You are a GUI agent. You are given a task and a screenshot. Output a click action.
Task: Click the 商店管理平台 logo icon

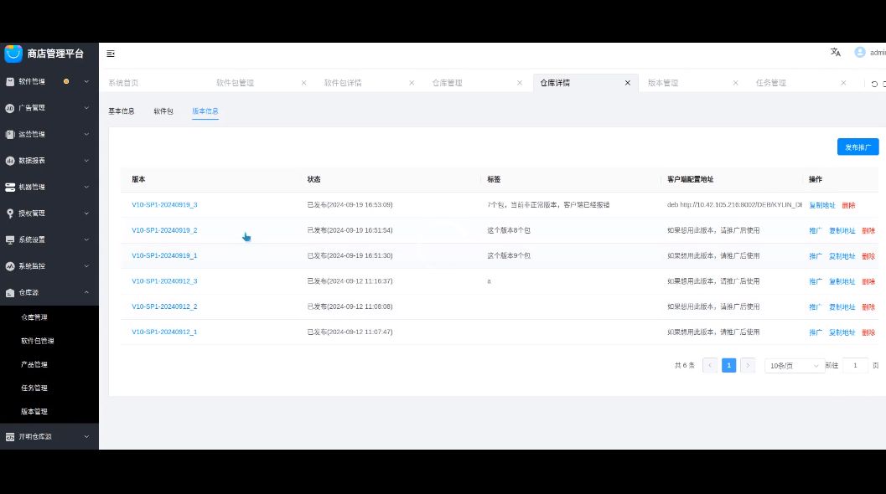click(13, 54)
